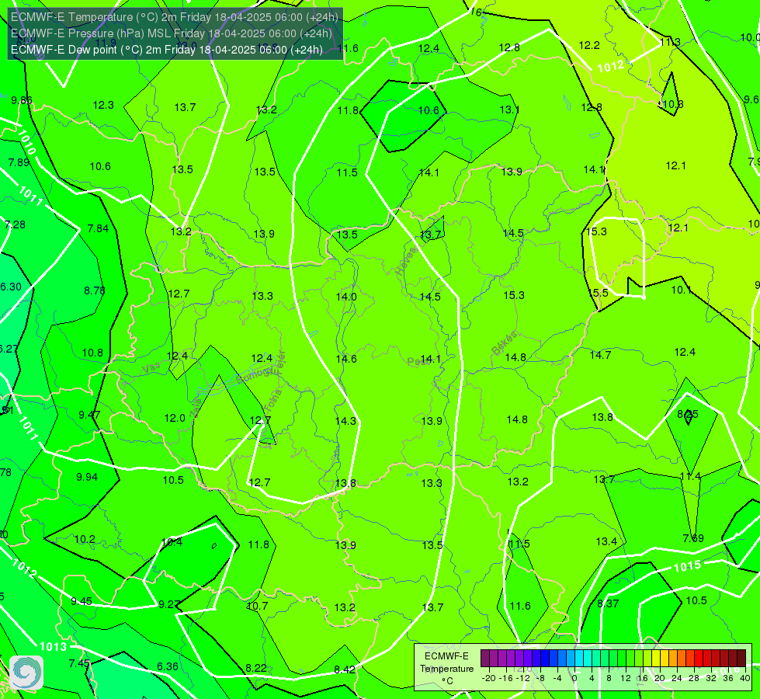The width and height of the screenshot is (760, 699).
Task: Click the 1013 isobar label
Action: coord(53,647)
